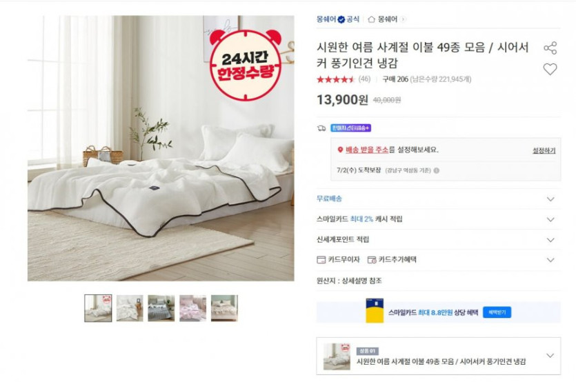Click the 혜택받기 button on 스마일카드 banner
The height and width of the screenshot is (382, 576).
pos(497,312)
